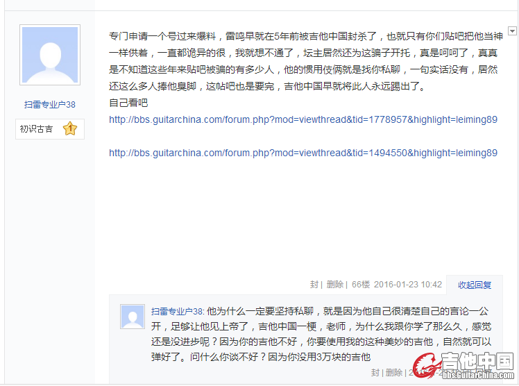Open profile of username 扫雷专业户38
519x386 pixels.
(x=50, y=105)
